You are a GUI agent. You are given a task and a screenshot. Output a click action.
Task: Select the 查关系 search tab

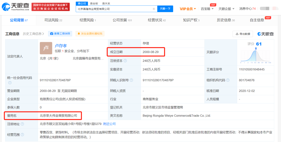[x=106, y=3]
